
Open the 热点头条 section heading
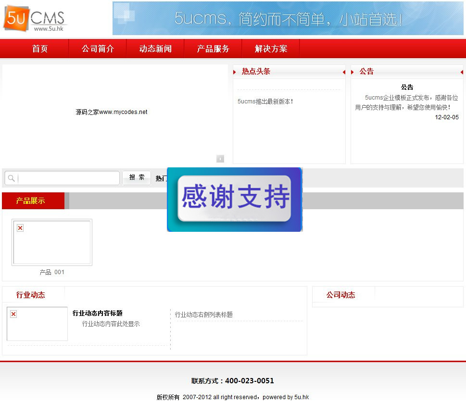click(x=256, y=71)
